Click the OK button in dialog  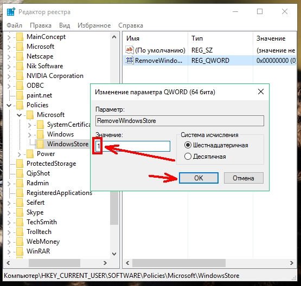198,178
